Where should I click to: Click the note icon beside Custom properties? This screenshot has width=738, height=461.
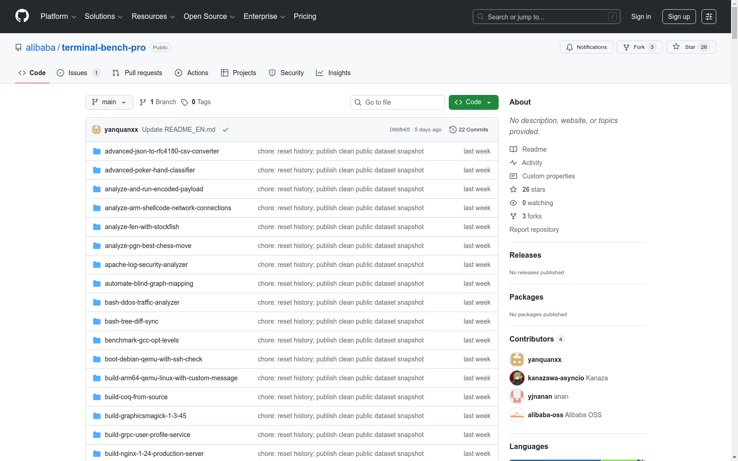(513, 176)
